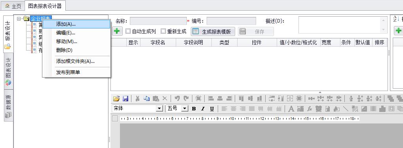
Task: Click the Align tops icon
Action: click(x=241, y=98)
